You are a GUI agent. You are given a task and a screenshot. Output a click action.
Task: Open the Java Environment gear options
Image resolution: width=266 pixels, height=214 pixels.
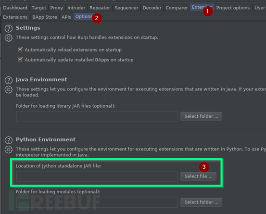9,90
